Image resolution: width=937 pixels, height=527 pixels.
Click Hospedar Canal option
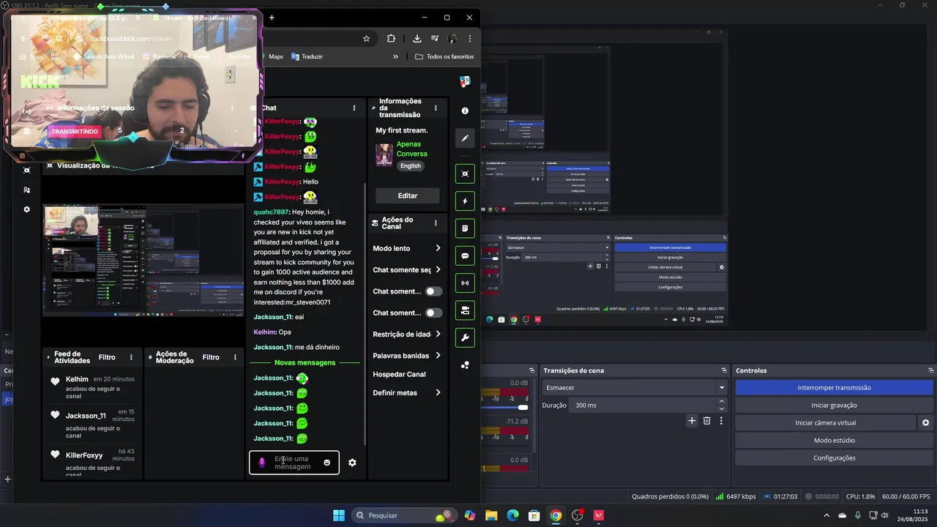click(x=399, y=374)
